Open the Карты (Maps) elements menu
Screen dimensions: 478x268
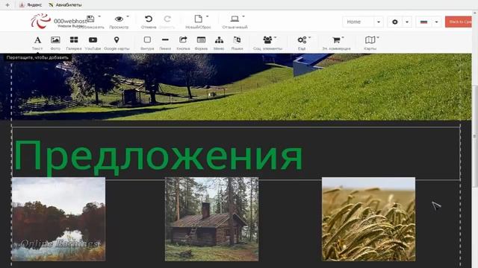(x=370, y=43)
